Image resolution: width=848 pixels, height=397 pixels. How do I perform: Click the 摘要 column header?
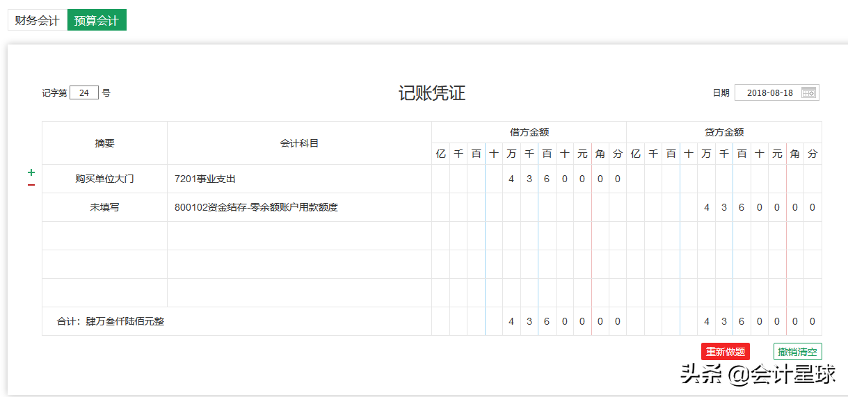[104, 143]
